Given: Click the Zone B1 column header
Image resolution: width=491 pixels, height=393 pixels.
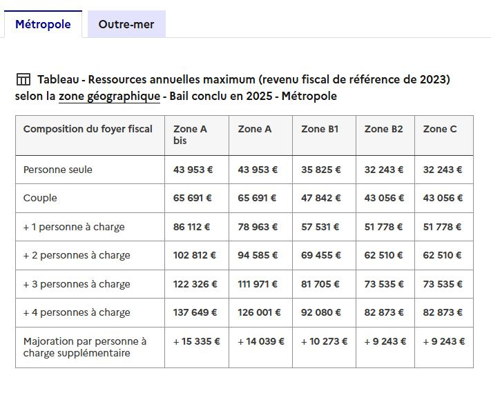Looking at the screenshot, I should click(320, 129).
